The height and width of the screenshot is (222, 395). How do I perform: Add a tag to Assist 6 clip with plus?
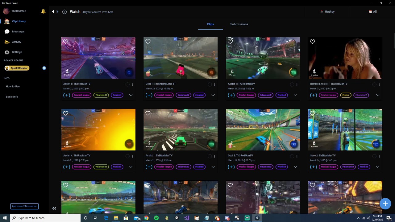tap(66, 95)
